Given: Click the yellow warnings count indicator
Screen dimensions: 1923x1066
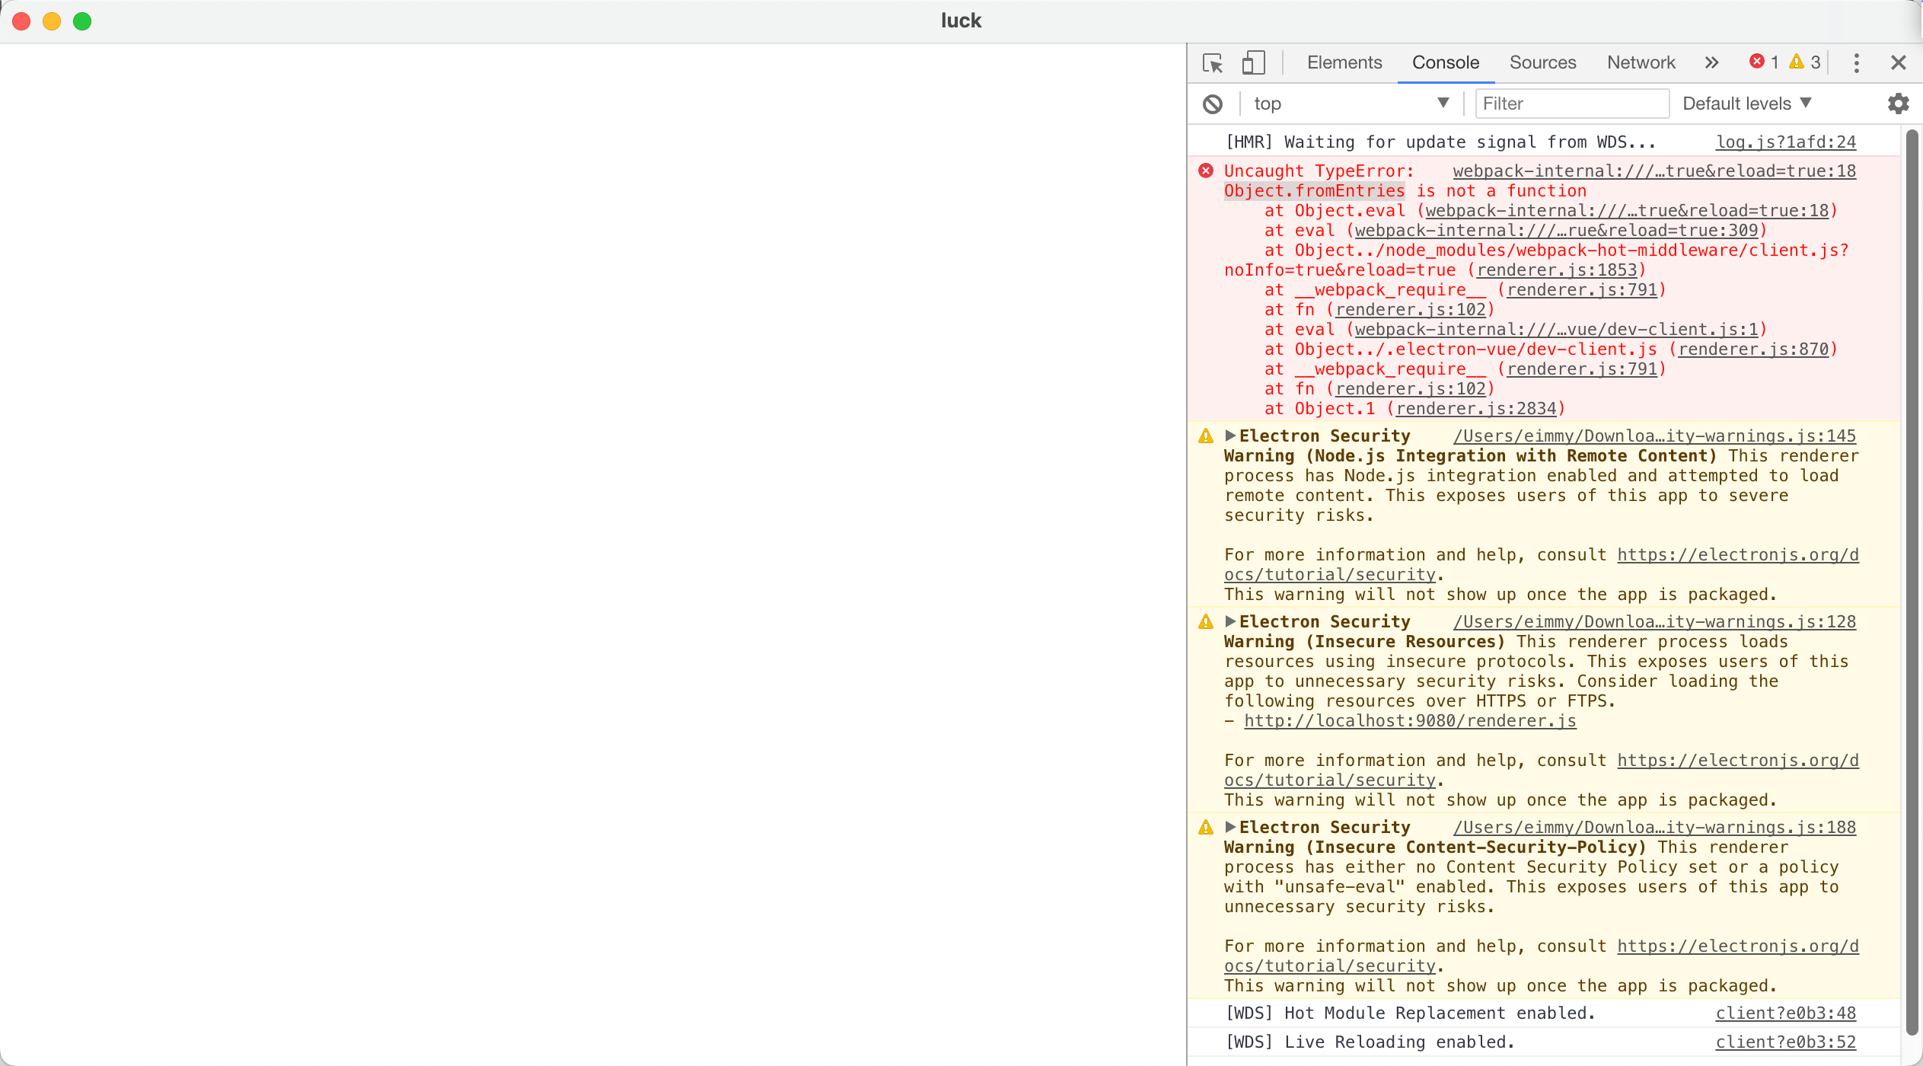Looking at the screenshot, I should (1805, 62).
